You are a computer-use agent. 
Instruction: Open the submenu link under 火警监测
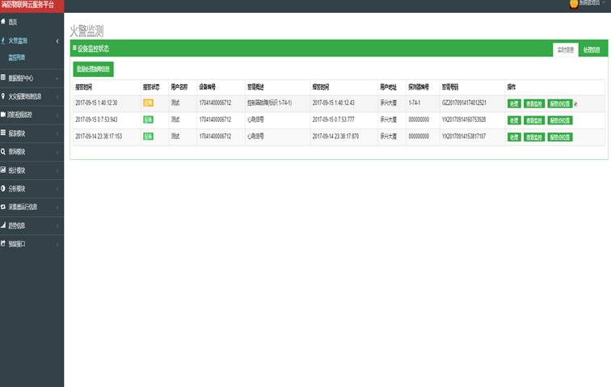[x=17, y=57]
